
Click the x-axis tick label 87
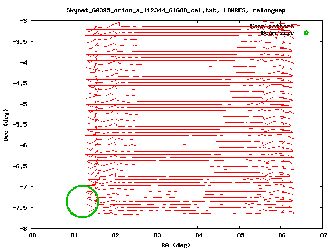pyautogui.click(x=324, y=235)
